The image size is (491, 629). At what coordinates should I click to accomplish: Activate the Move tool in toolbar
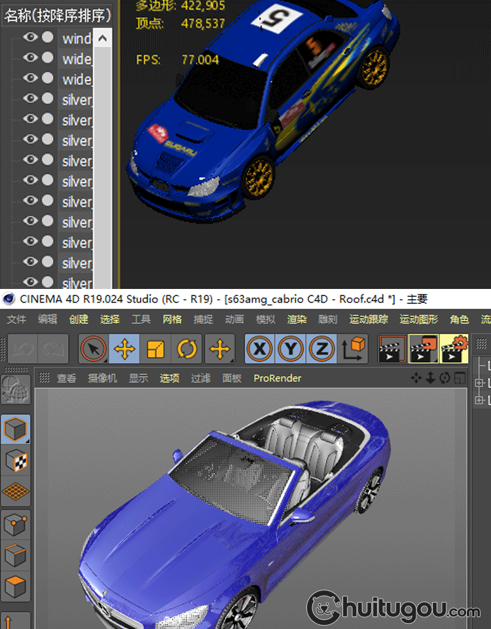click(x=124, y=349)
